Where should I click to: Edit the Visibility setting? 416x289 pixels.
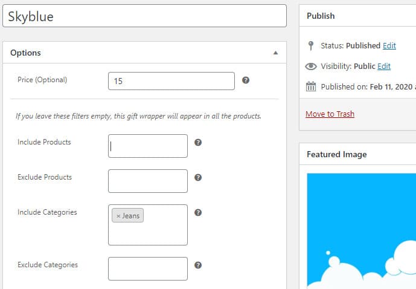[384, 66]
